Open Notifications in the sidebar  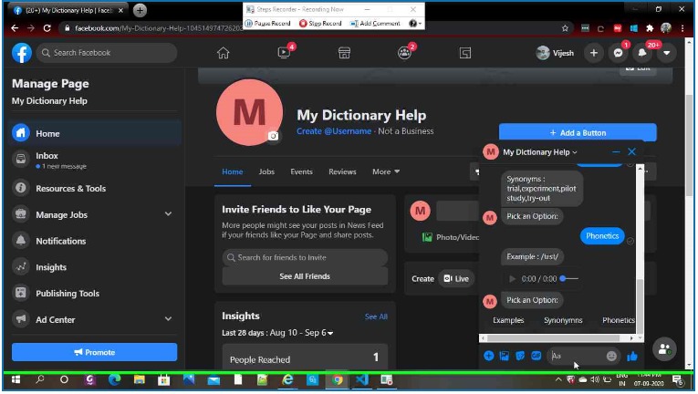95,241
